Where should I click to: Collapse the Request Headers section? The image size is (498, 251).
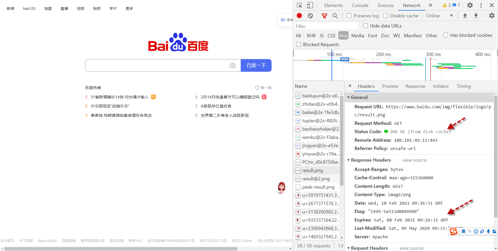[x=349, y=248]
